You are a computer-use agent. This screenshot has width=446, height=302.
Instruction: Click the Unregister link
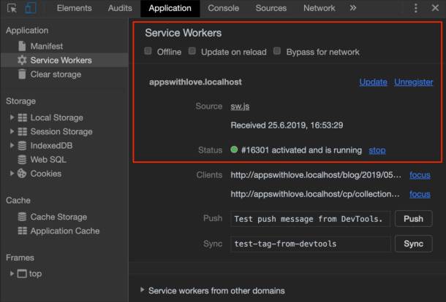tap(413, 82)
